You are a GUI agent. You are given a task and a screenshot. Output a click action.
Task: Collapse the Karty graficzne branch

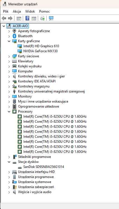click(9, 41)
